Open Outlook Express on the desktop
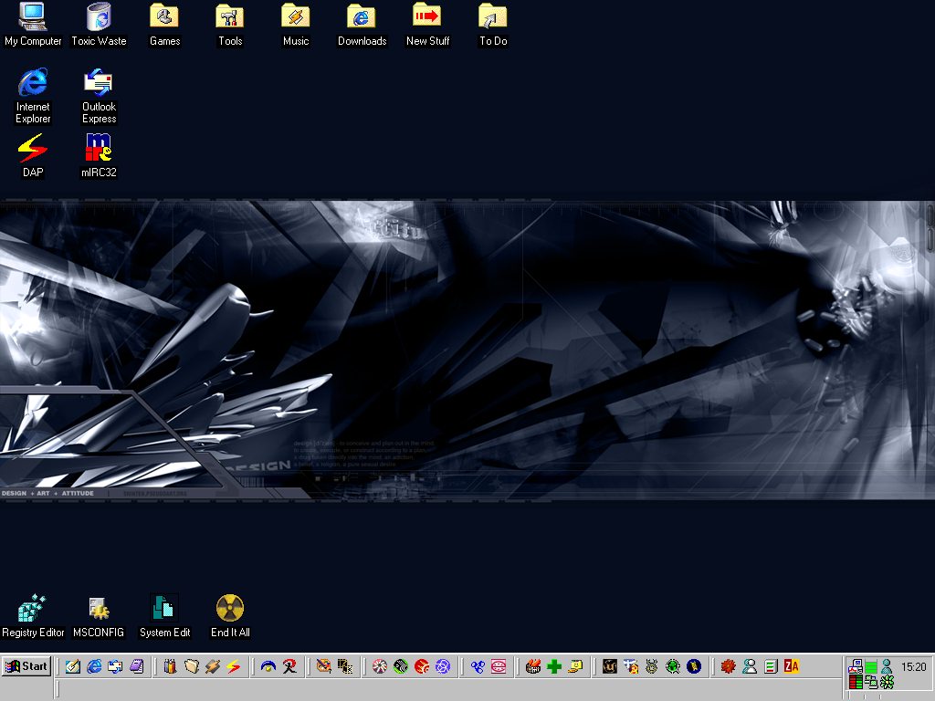Screen dimensions: 935x701 tap(99, 83)
